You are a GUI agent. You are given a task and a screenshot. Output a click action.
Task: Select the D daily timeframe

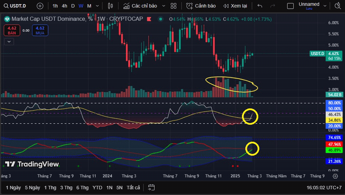[73, 6]
